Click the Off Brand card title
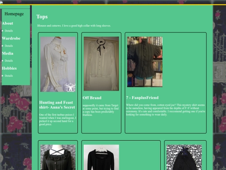This screenshot has width=226, height=170. (x=92, y=98)
